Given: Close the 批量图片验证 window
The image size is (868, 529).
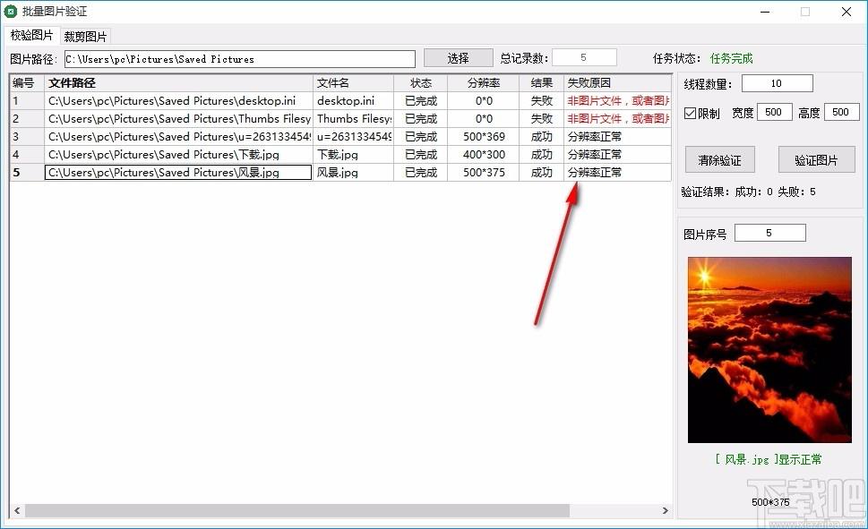Looking at the screenshot, I should pos(847,12).
